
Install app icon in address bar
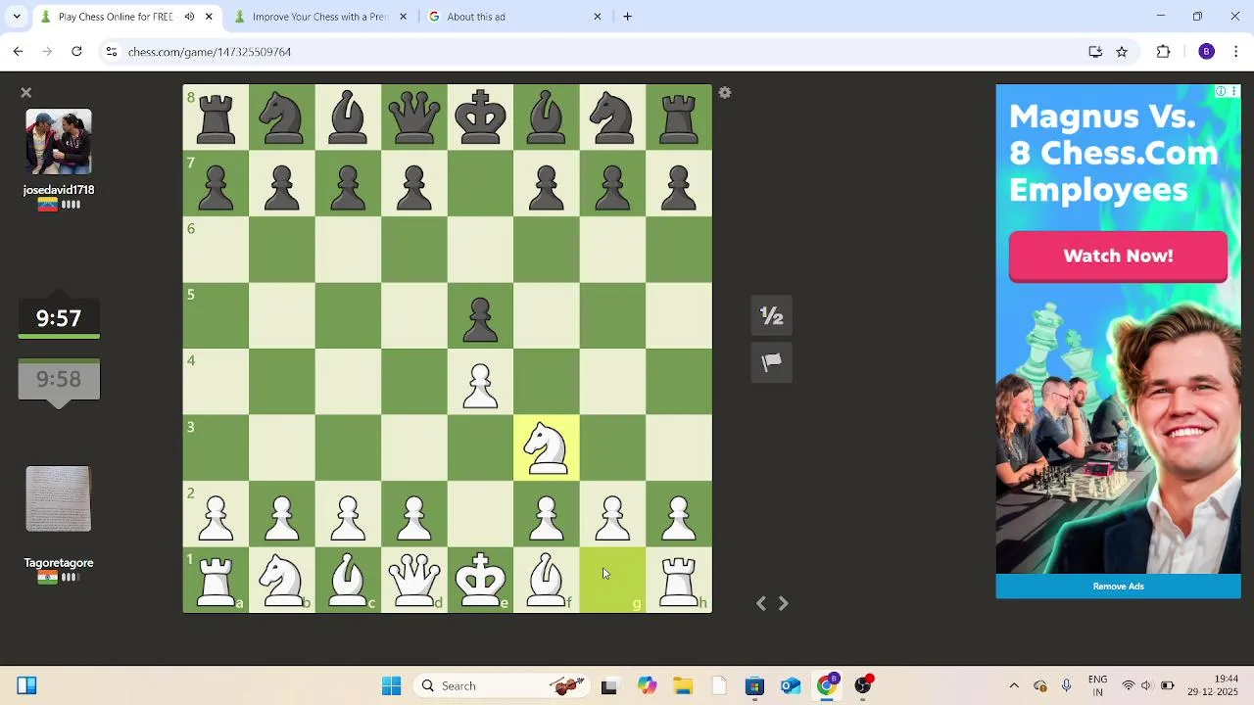click(x=1095, y=52)
